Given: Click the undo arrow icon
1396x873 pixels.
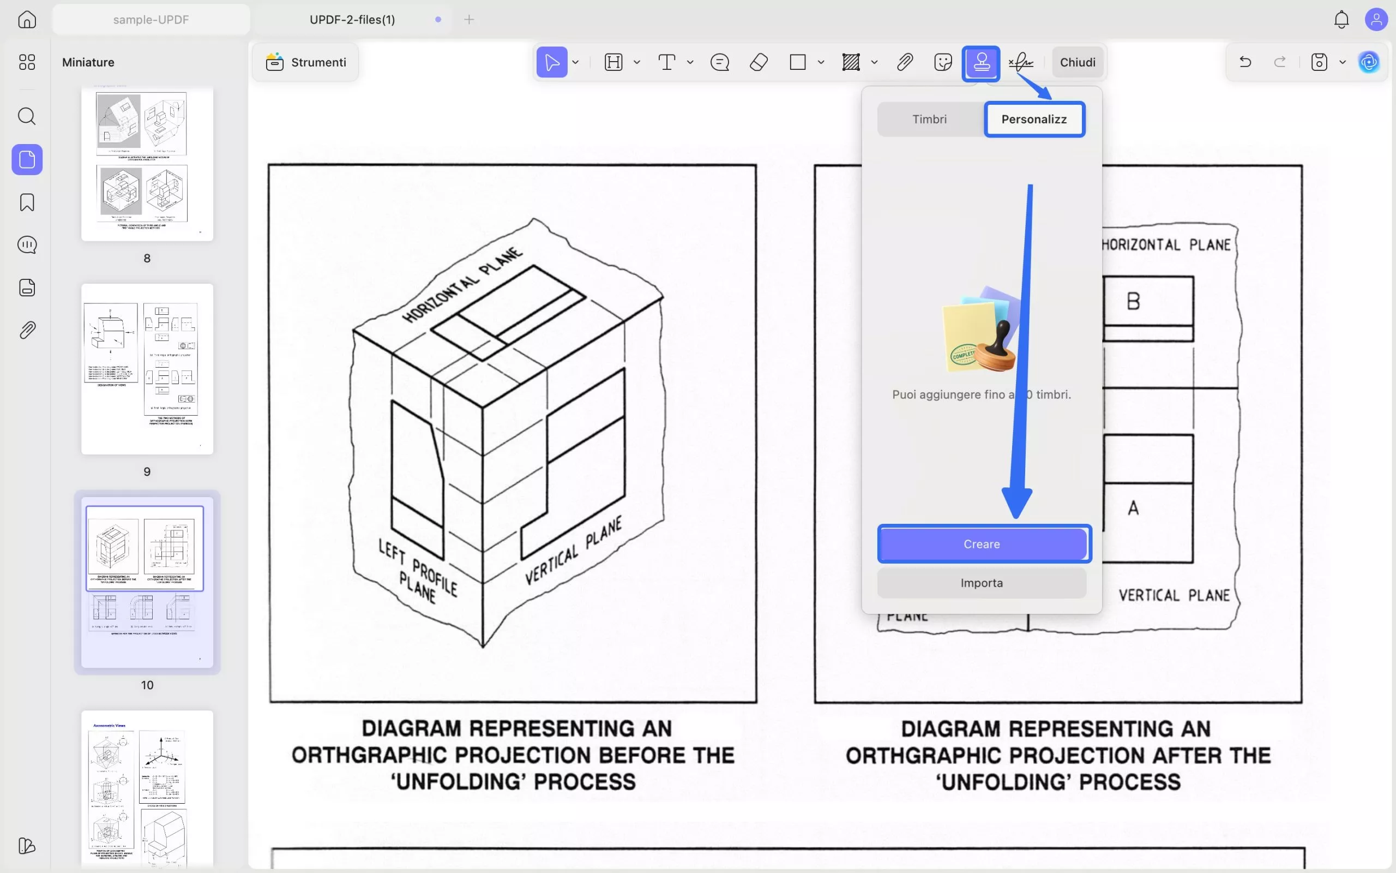Looking at the screenshot, I should click(x=1245, y=62).
